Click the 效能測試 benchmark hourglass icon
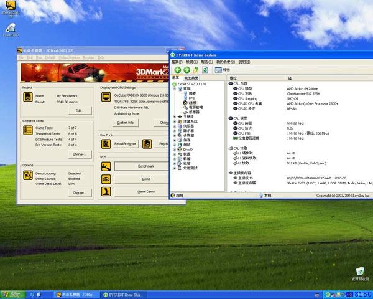Screen dimensions: 373x299 coord(180,168)
